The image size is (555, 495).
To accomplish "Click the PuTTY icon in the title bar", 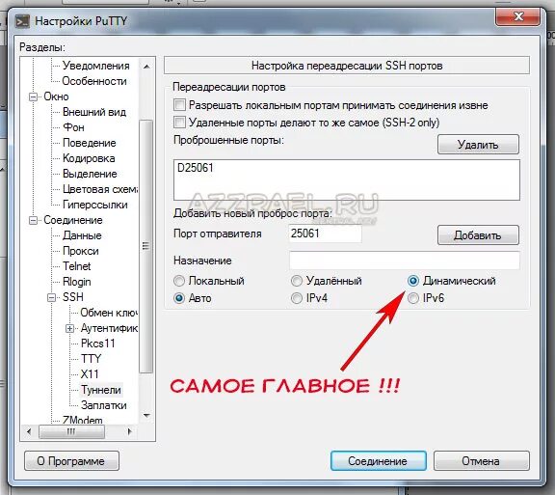I will (x=22, y=21).
